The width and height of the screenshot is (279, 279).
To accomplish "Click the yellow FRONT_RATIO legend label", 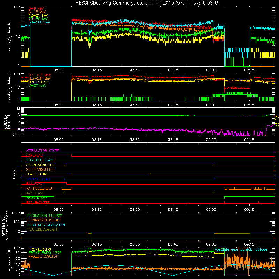I will 40,249.
